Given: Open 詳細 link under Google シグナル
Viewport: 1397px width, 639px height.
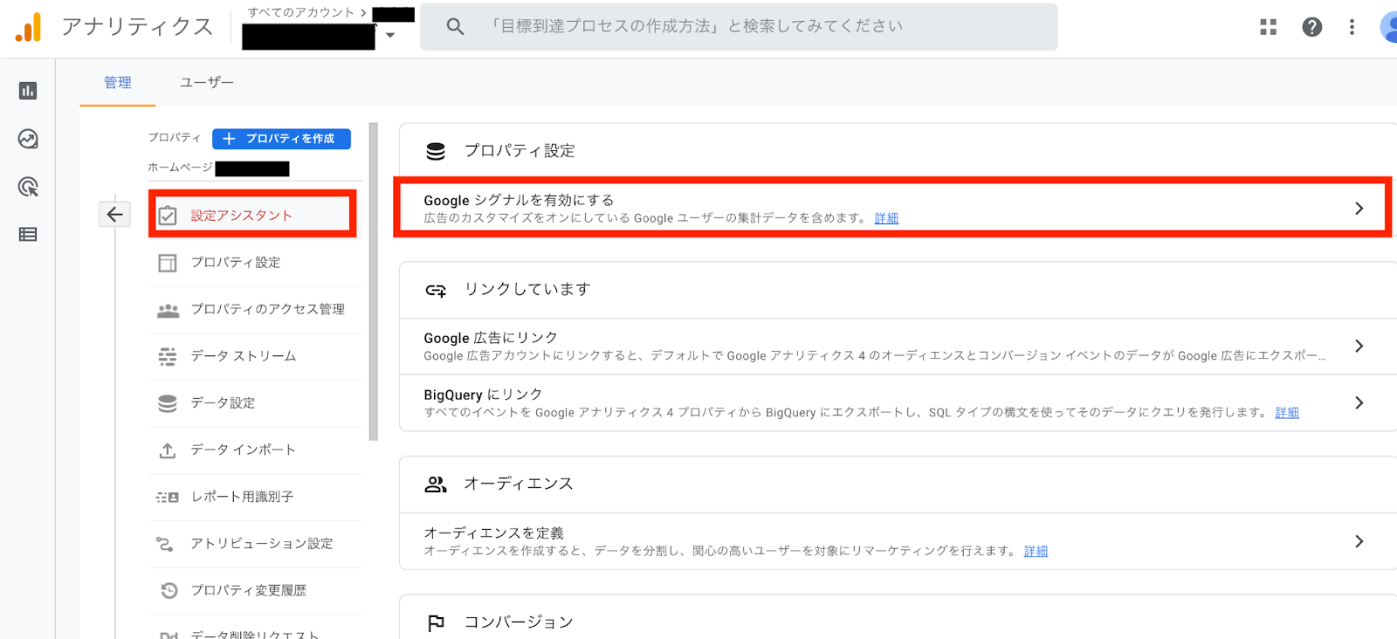Looking at the screenshot, I should pos(886,218).
